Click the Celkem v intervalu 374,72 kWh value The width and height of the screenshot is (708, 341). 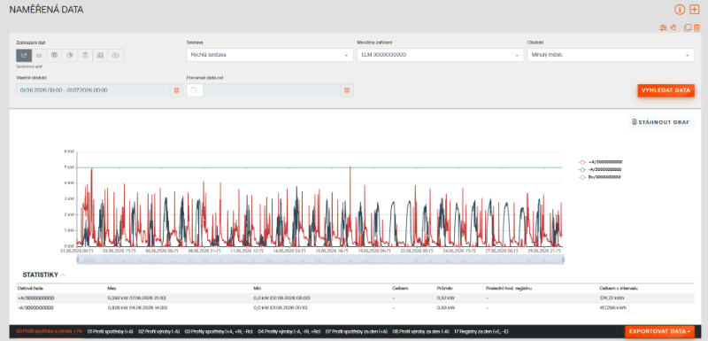(612, 298)
